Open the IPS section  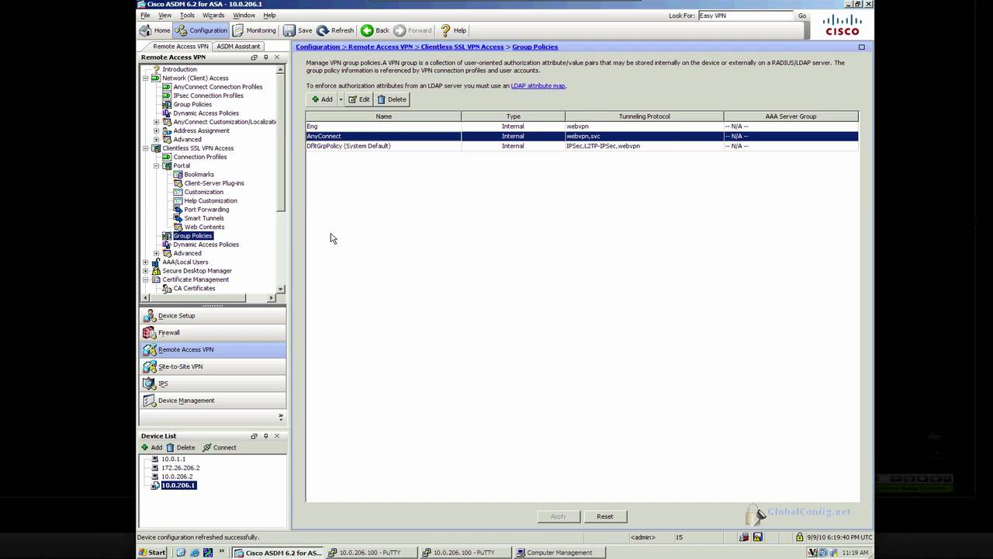pos(213,384)
